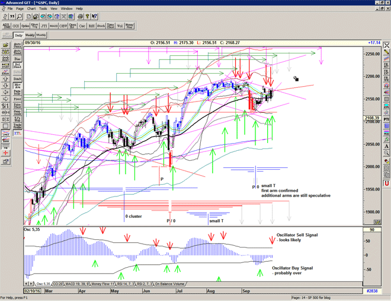
Task: Open the File menu
Action: pyautogui.click(x=10, y=9)
